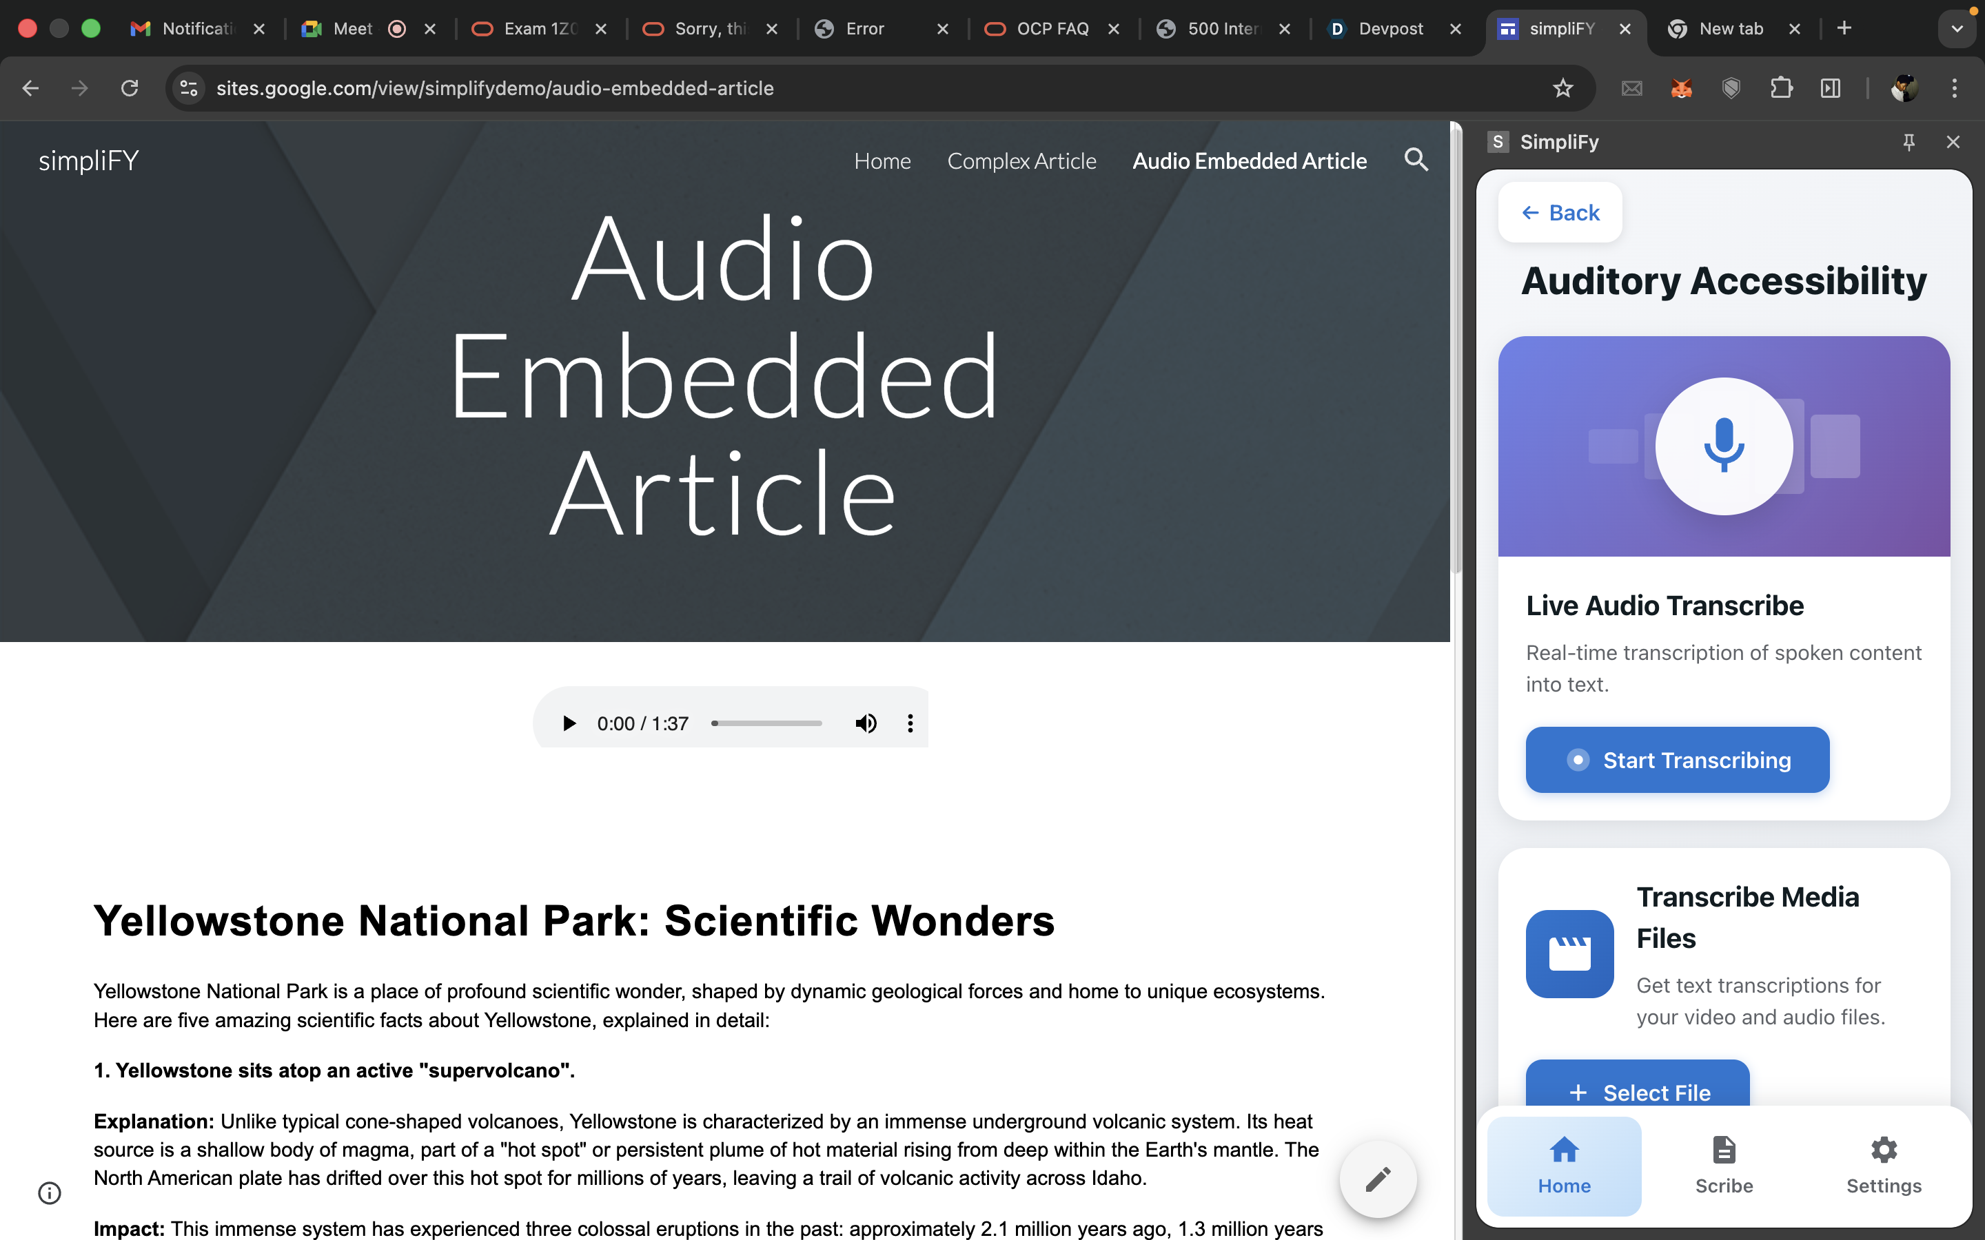Open audio player more options menu
Screen dimensions: 1985x1240
click(910, 723)
